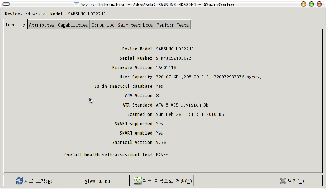Click the PASSED health assessment result
This screenshot has height=189, width=326.
pos(163,155)
